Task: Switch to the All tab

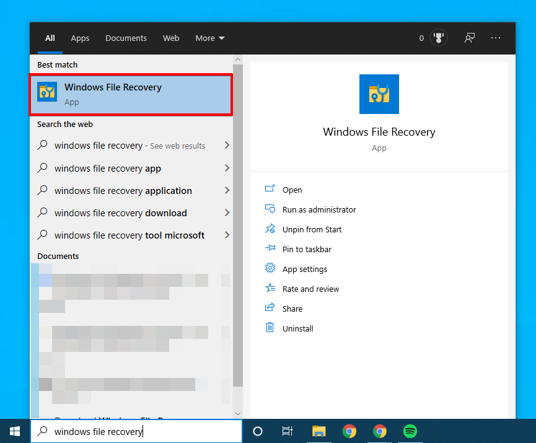Action: (x=50, y=38)
